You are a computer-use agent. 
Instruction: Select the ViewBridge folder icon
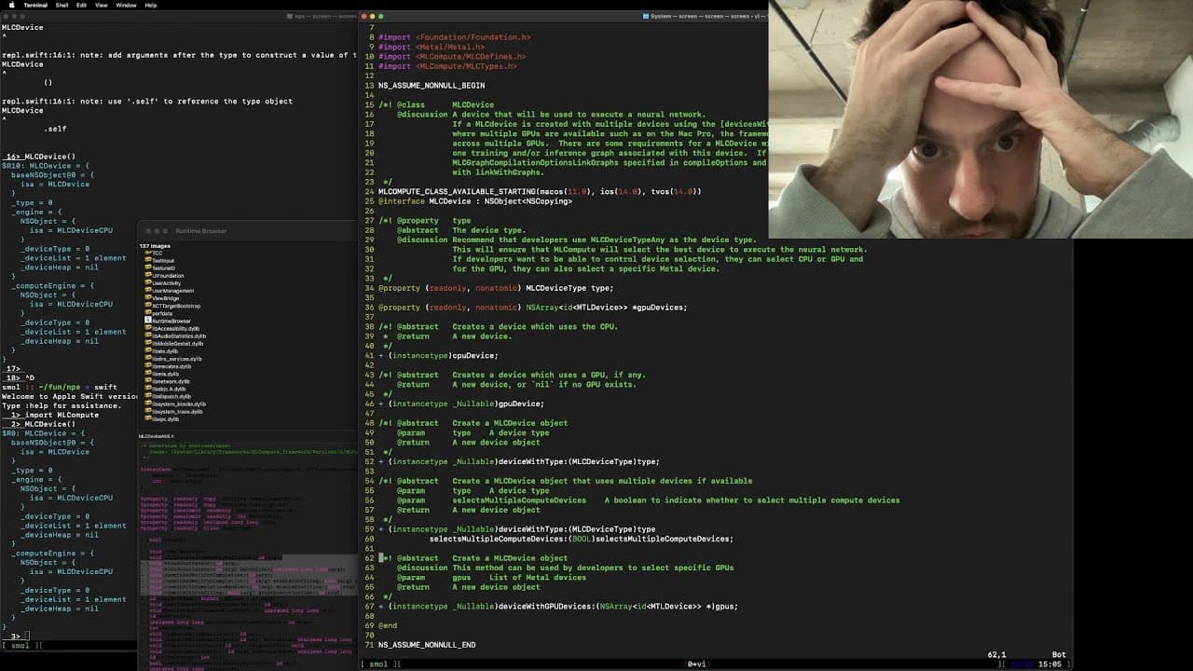point(148,297)
